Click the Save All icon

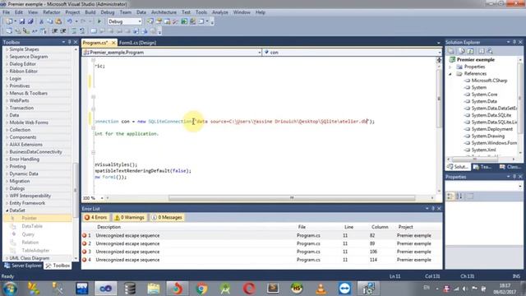pos(30,21)
